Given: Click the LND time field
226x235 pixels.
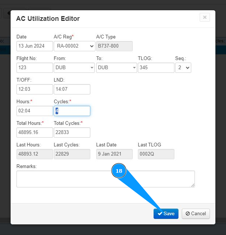Looking at the screenshot, I should [x=72, y=89].
